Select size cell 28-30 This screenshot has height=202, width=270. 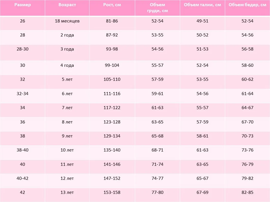coord(22,49)
